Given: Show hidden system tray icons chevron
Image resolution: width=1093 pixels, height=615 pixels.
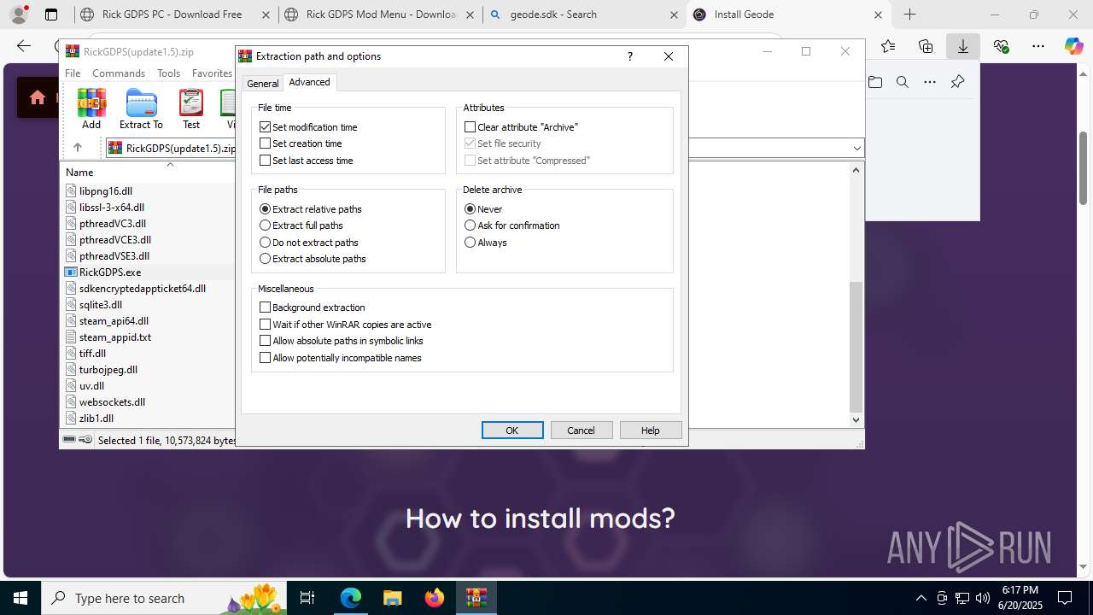Looking at the screenshot, I should click(921, 598).
